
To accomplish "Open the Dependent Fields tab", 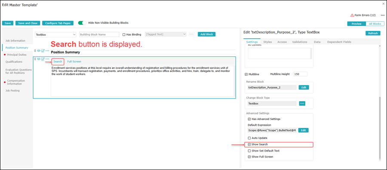I will [339, 42].
